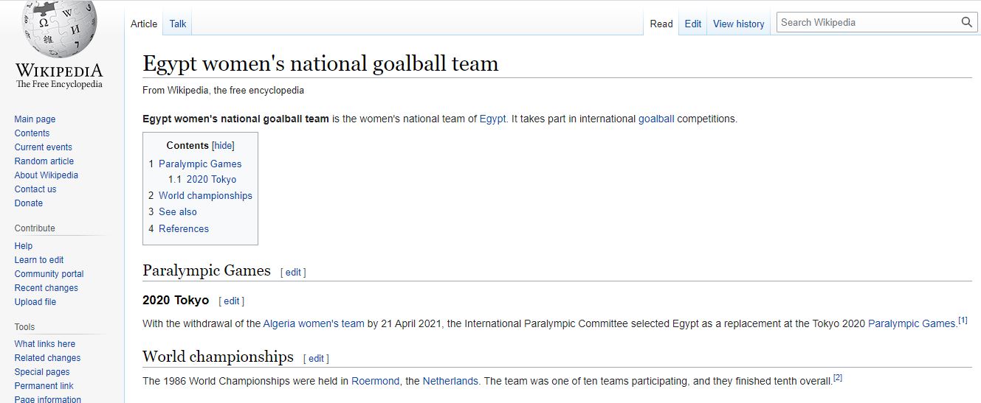Follow the goalball link in intro
The image size is (981, 403).
coord(655,119)
